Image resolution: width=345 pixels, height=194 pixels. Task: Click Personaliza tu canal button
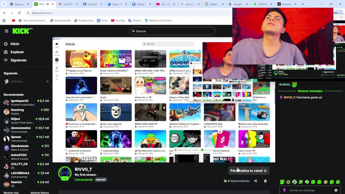point(248,171)
